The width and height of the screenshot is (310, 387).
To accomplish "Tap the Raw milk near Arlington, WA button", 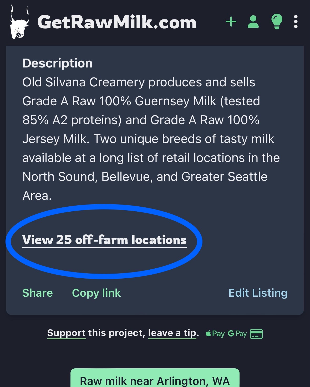I will pos(155,380).
